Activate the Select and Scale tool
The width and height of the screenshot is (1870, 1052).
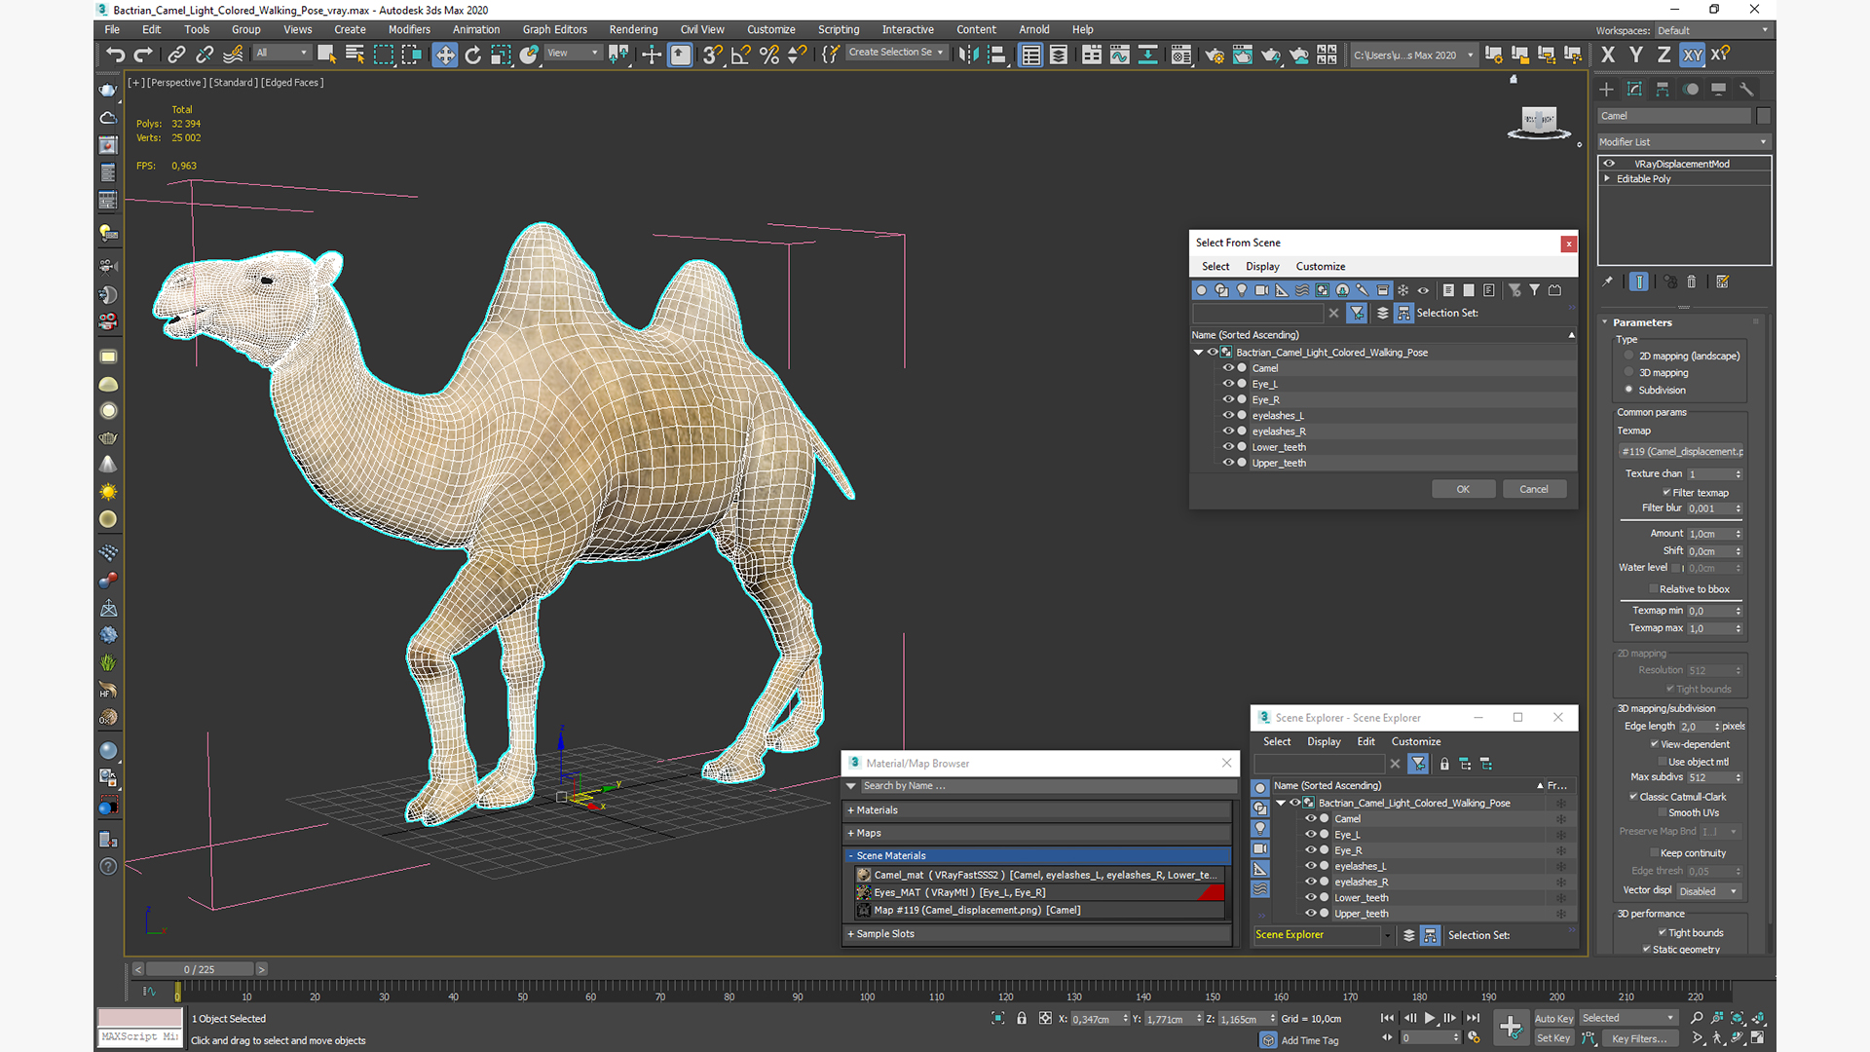pos(501,55)
